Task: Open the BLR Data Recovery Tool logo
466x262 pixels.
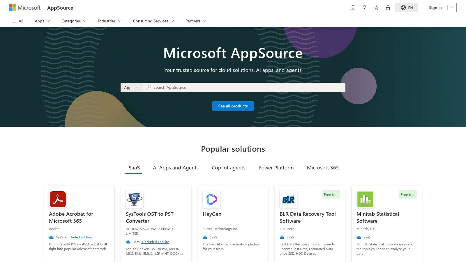Action: click(288, 199)
